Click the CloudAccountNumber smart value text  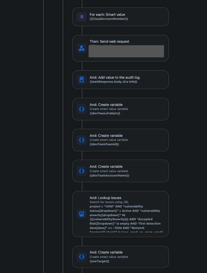click(108, 19)
